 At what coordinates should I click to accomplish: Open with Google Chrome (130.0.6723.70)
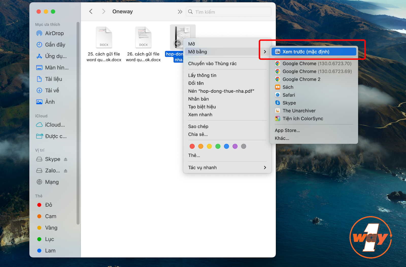(x=314, y=63)
